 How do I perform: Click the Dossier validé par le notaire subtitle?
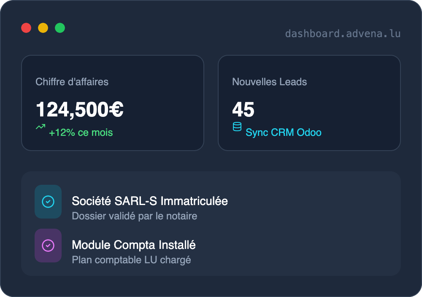tap(135, 216)
